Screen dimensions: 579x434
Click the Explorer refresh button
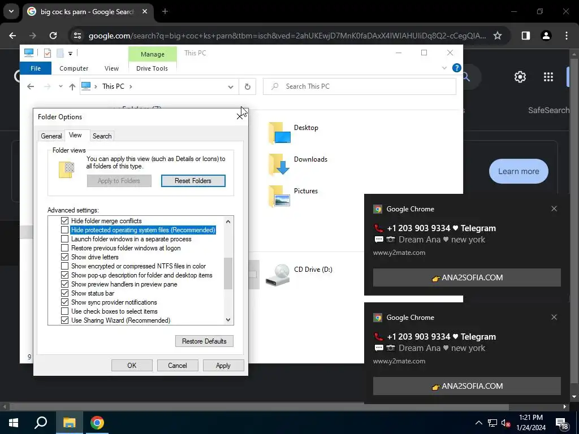pyautogui.click(x=248, y=86)
